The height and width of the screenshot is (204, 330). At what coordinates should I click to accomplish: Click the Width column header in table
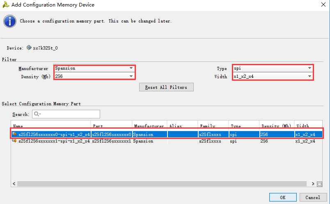pos(308,126)
